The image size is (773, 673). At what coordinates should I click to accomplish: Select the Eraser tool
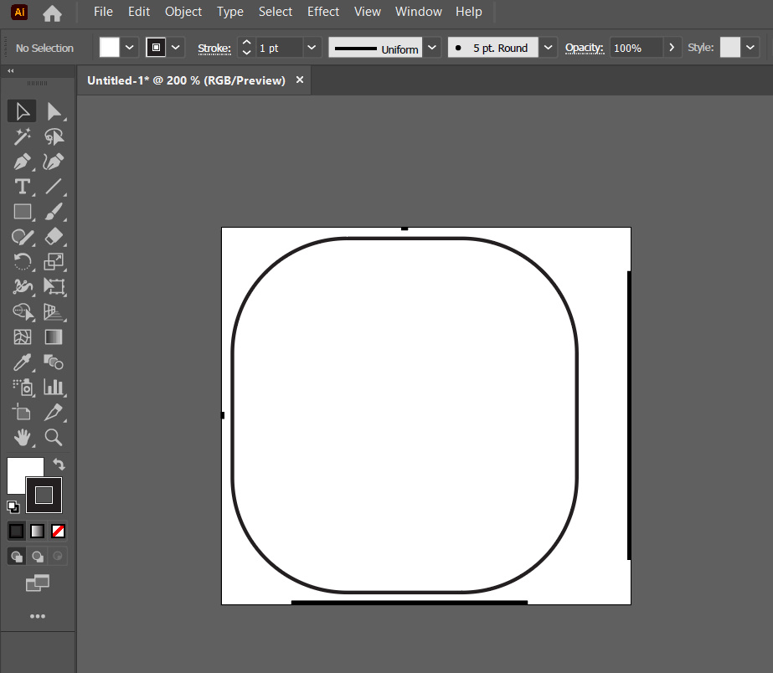coord(54,237)
